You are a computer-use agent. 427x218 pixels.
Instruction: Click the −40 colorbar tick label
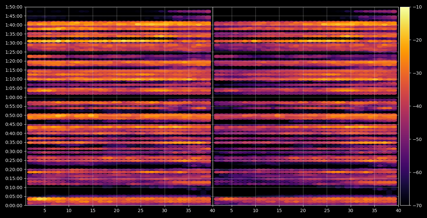(417, 106)
